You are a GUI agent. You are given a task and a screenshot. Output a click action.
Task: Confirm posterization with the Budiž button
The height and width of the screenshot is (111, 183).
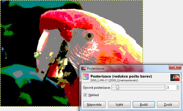[144, 105]
